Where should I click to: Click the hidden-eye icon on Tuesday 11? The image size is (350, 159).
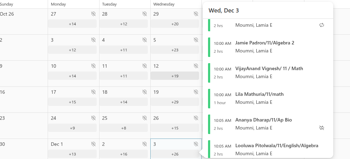click(144, 66)
